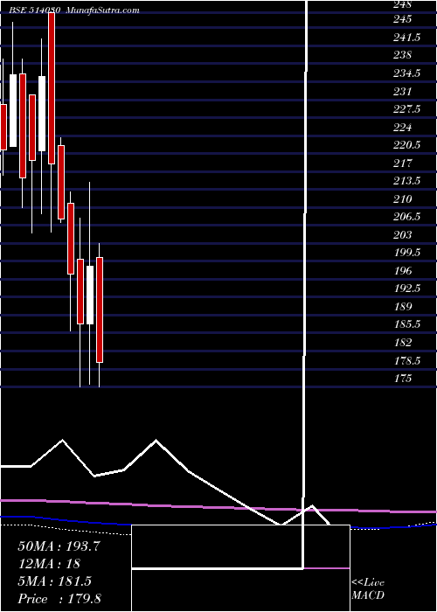Select the 185.5 price level label
Image resolution: width=437 pixels, height=612 pixels.
[407, 324]
